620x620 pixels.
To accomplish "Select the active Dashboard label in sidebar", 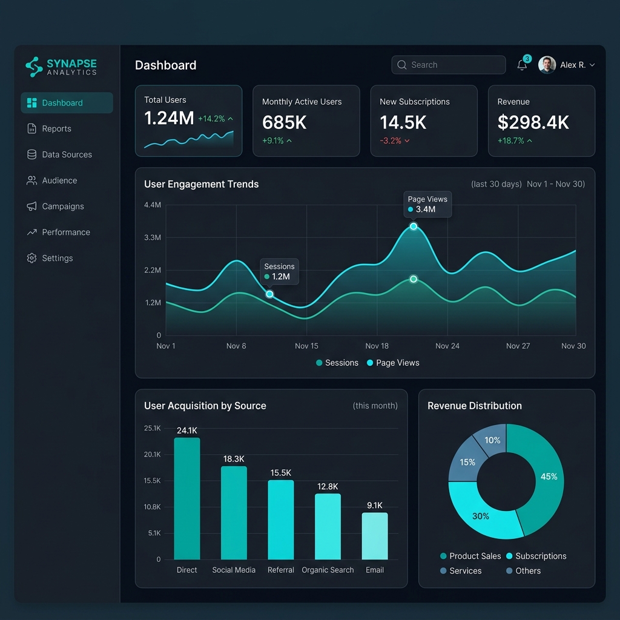I will (x=62, y=103).
